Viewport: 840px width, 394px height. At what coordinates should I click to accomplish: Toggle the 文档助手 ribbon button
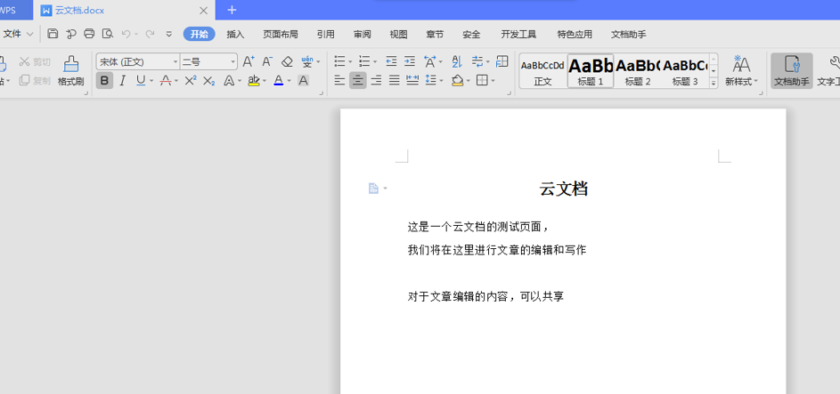(x=792, y=70)
